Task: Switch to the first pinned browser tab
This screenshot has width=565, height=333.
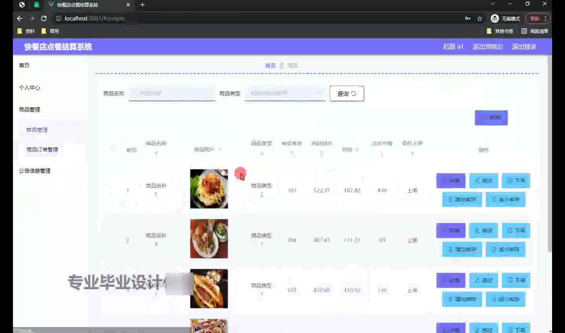Action: (22, 5)
